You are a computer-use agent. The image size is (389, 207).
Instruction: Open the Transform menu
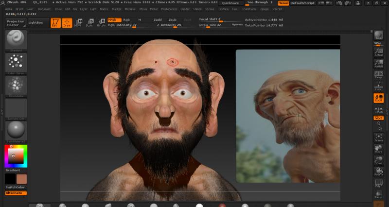(249, 9)
